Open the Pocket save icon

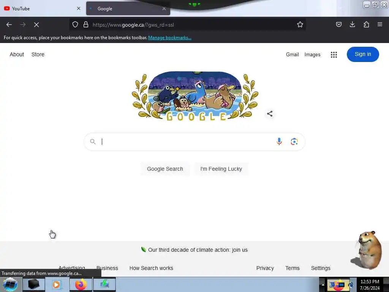point(338,24)
